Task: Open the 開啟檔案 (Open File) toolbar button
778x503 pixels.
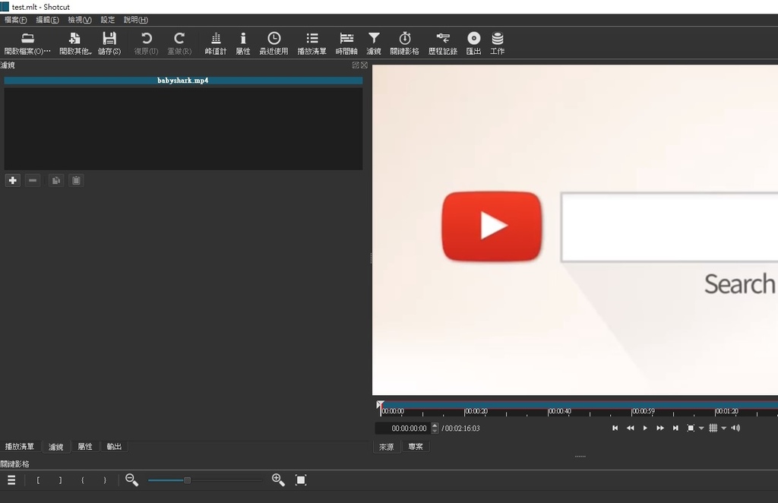Action: coord(28,43)
